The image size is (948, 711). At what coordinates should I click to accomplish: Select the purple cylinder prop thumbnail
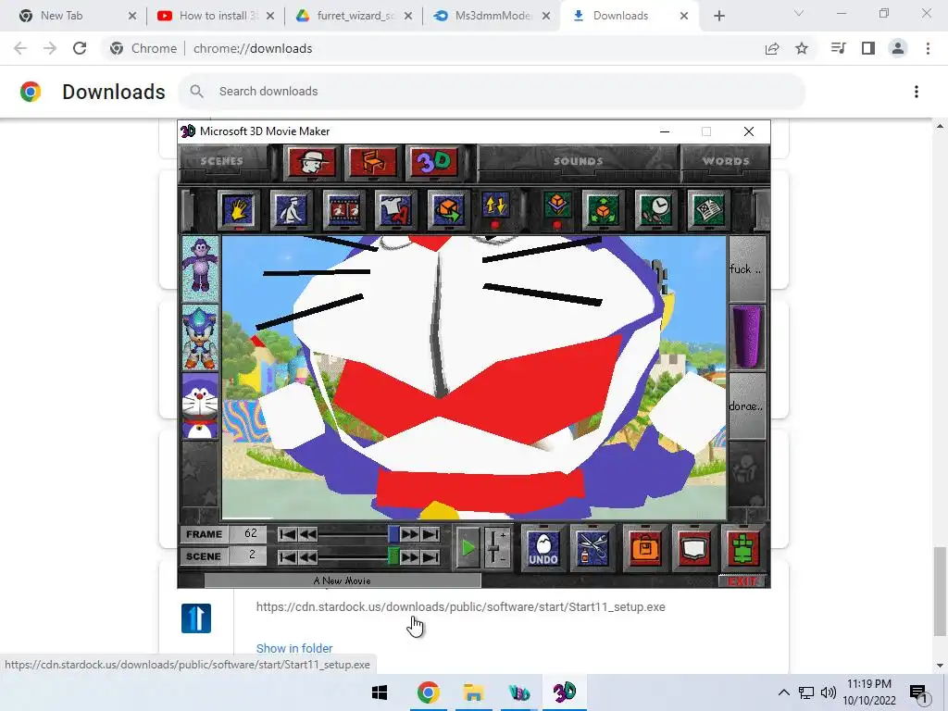click(x=747, y=337)
